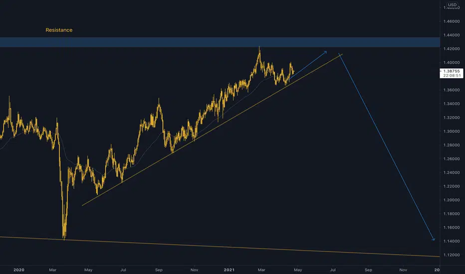Click the 1.20000 price axis label
This screenshot has height=274, width=465.
(x=452, y=200)
